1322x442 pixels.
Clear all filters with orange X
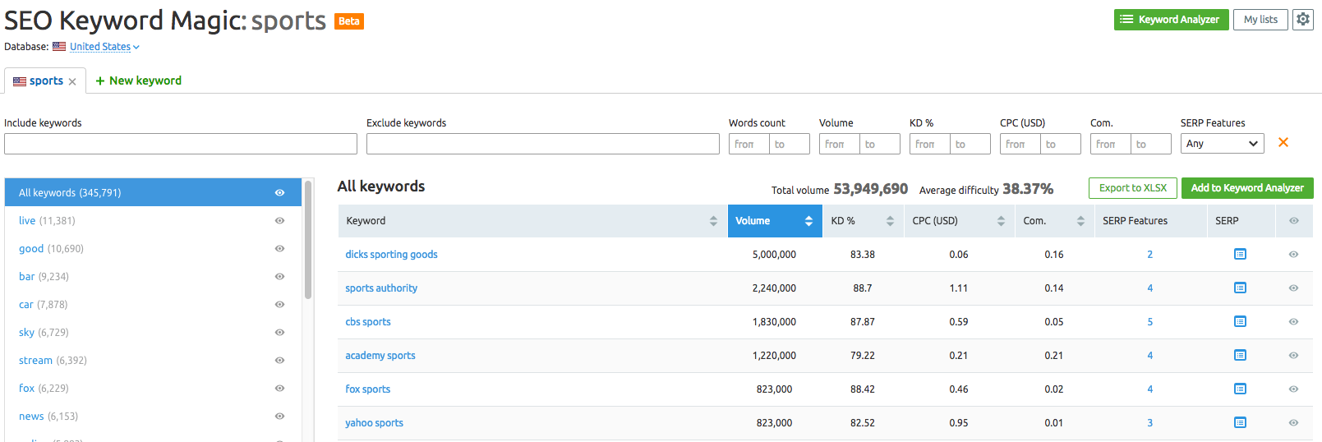point(1283,143)
